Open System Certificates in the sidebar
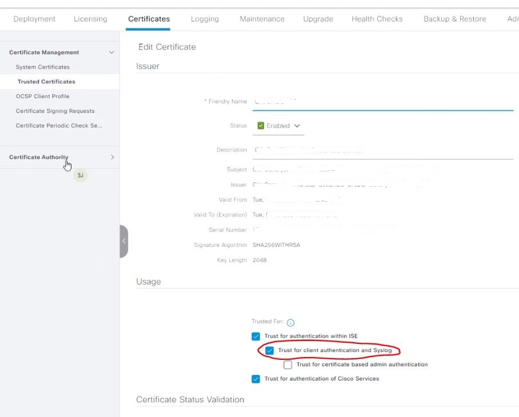 (43, 67)
